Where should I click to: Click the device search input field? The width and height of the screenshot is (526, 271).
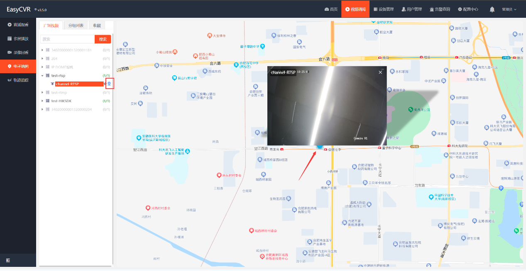click(x=68, y=39)
